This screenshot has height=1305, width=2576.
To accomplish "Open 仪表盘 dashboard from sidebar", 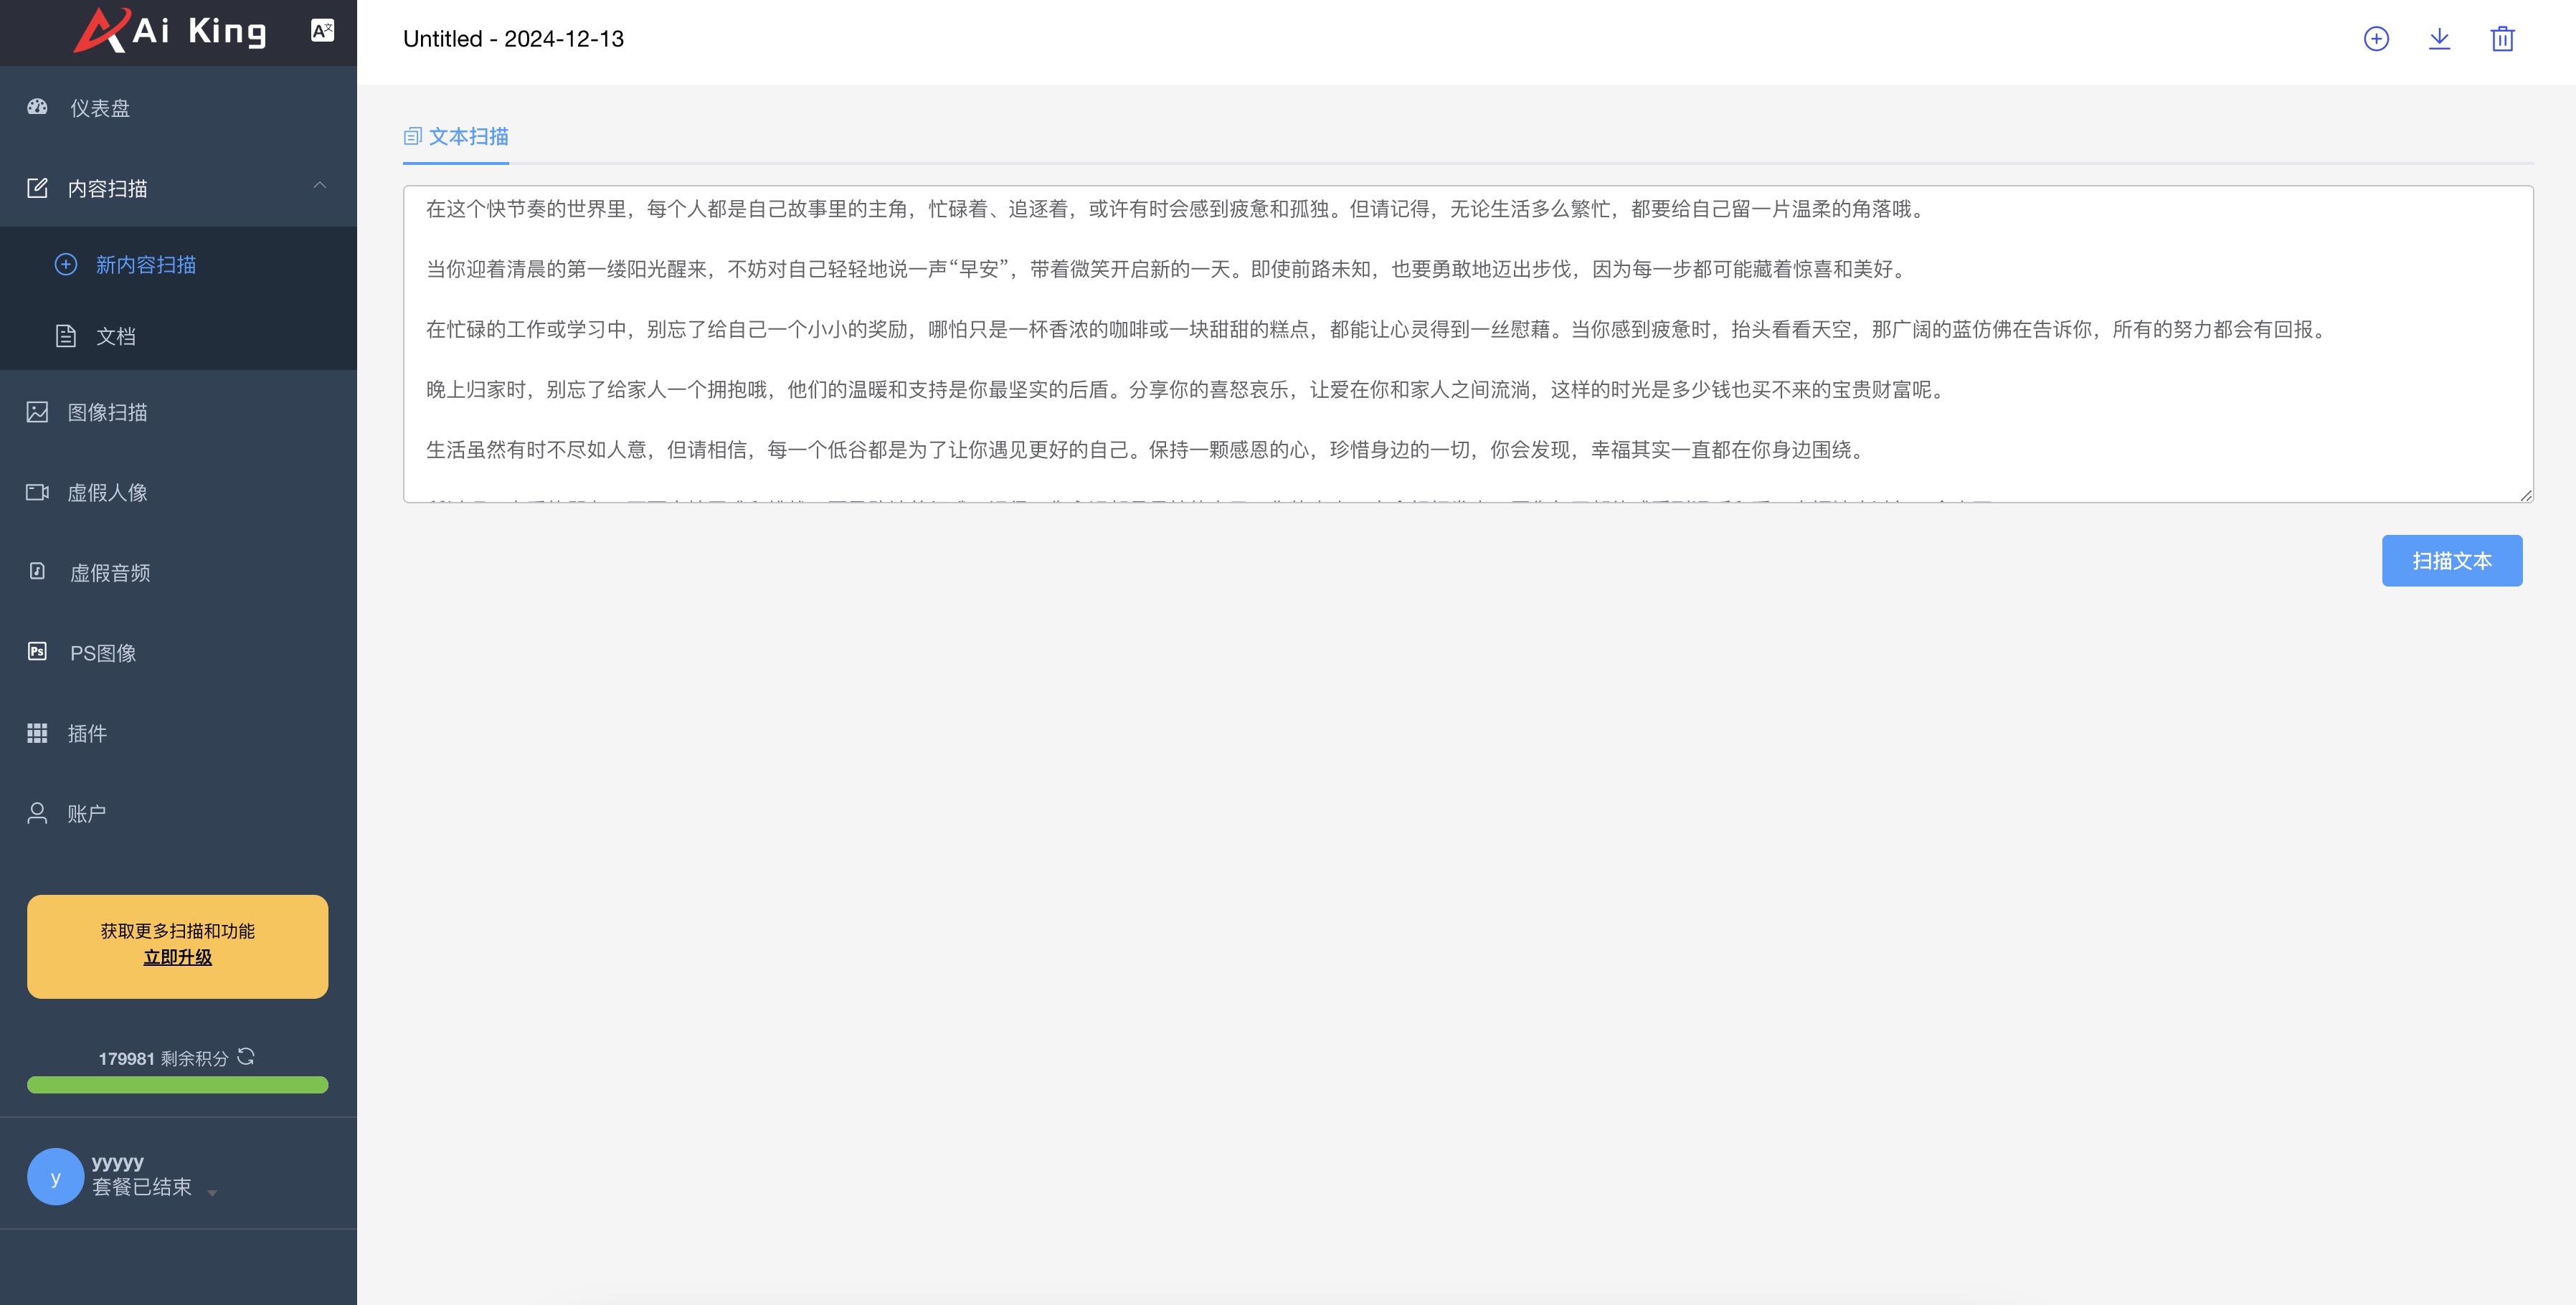I will [x=99, y=108].
